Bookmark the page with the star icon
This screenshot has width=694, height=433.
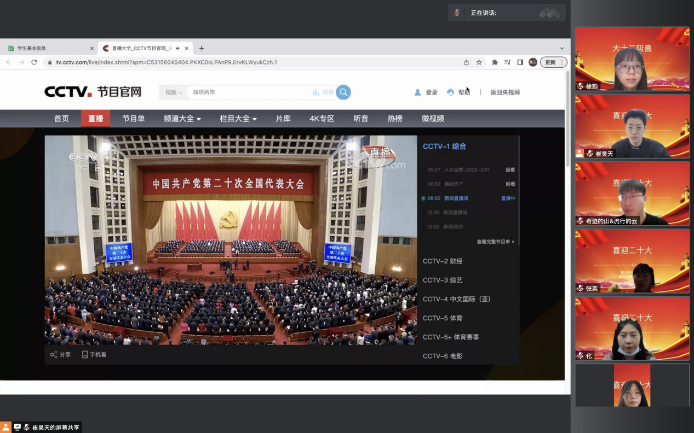tap(479, 62)
